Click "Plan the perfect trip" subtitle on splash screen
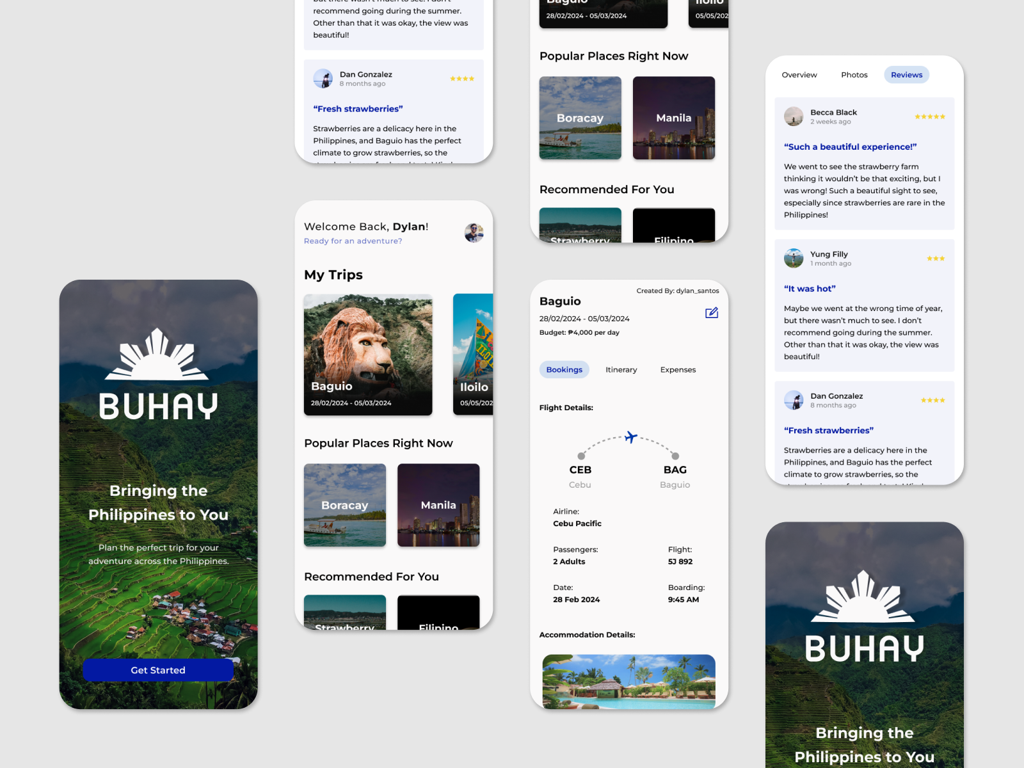 click(x=159, y=554)
